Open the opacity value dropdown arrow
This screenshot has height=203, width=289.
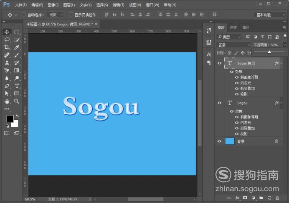284,45
